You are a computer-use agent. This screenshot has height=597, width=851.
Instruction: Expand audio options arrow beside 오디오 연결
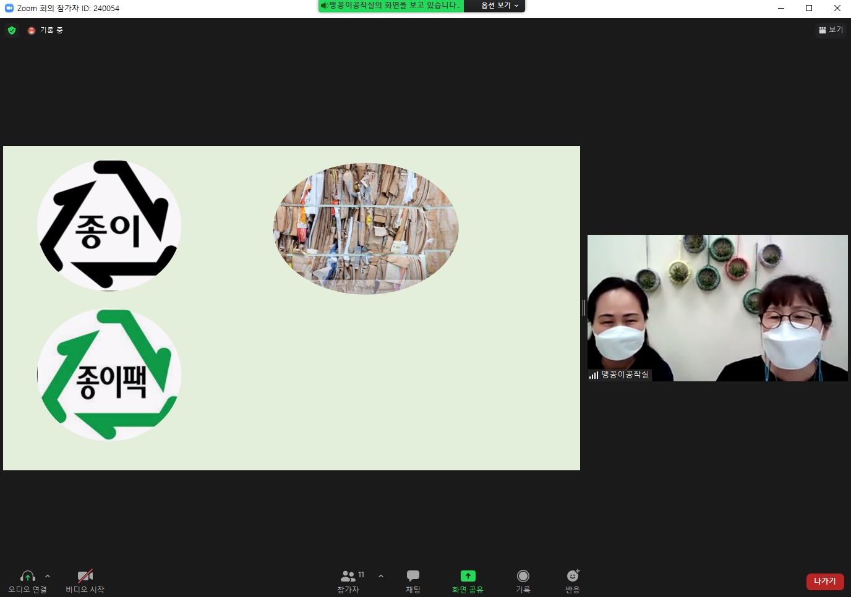click(x=48, y=576)
